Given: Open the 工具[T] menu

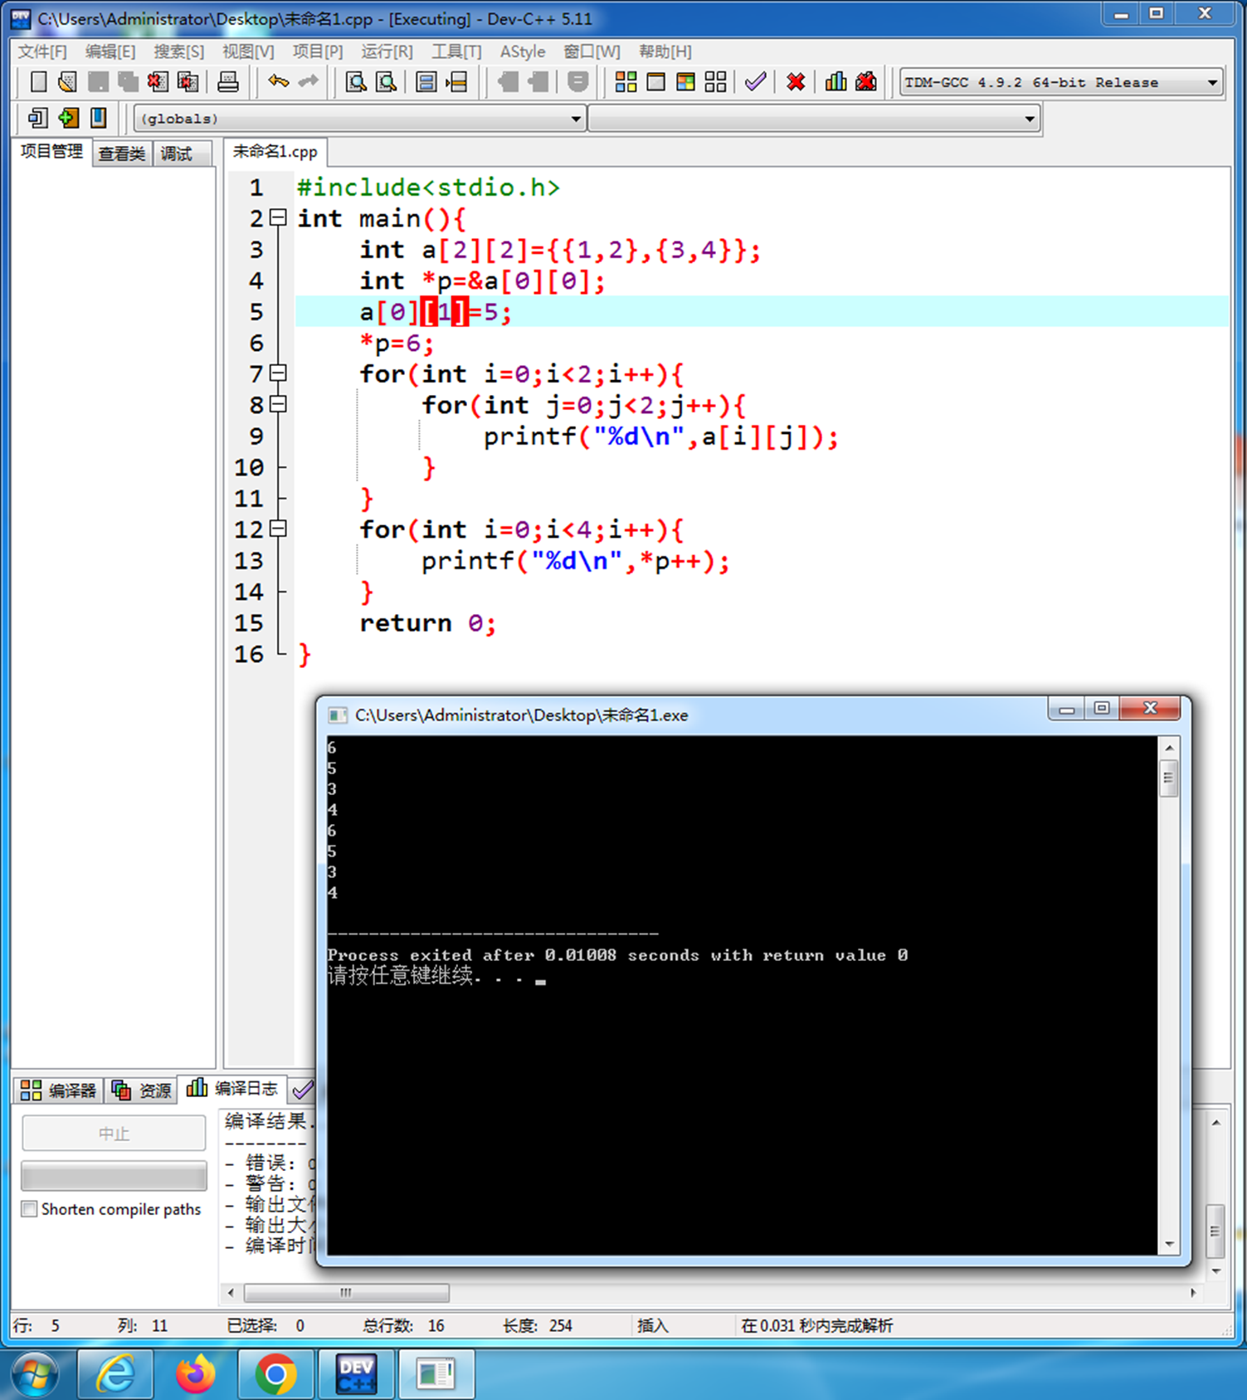Looking at the screenshot, I should [x=456, y=51].
